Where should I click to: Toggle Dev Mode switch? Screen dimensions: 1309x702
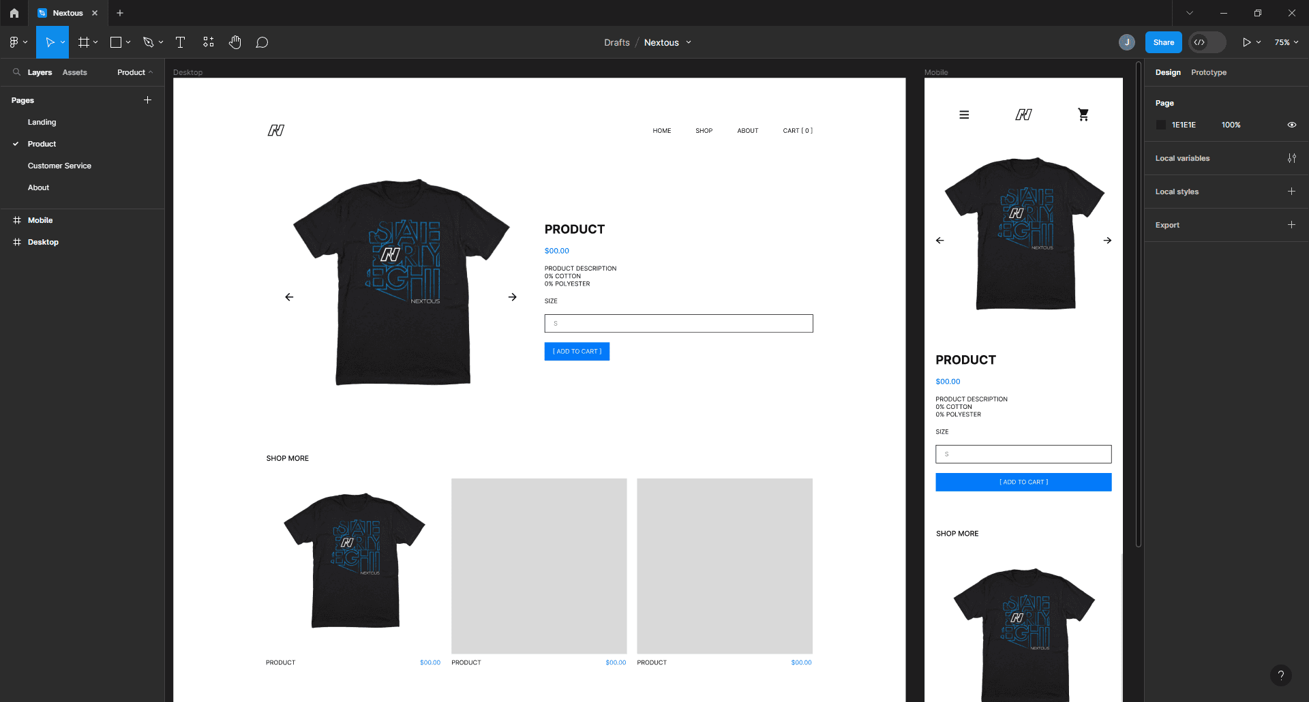pyautogui.click(x=1207, y=42)
